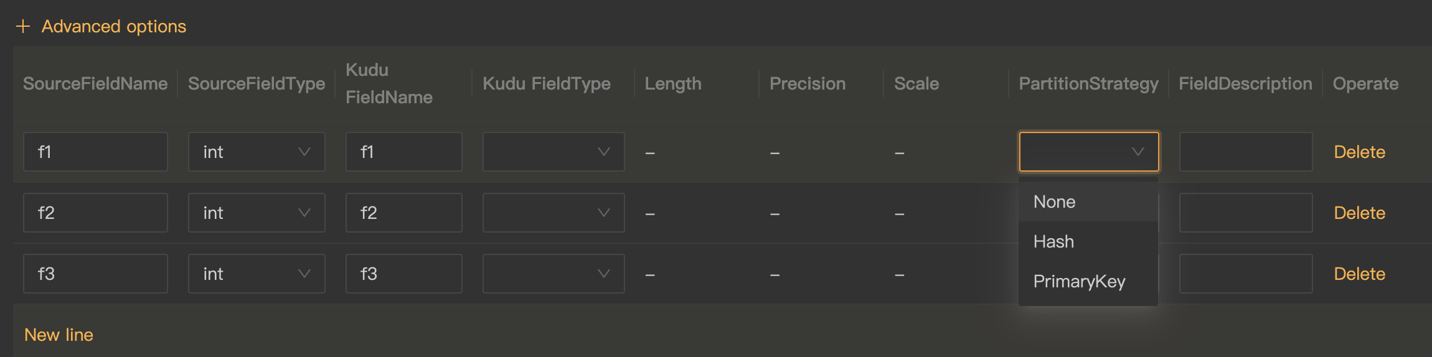Delete the f3 field row
Image resolution: width=1432 pixels, height=357 pixels.
1359,274
